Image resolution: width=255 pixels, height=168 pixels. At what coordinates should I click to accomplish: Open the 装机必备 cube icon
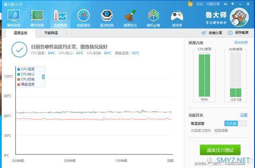click(x=153, y=18)
